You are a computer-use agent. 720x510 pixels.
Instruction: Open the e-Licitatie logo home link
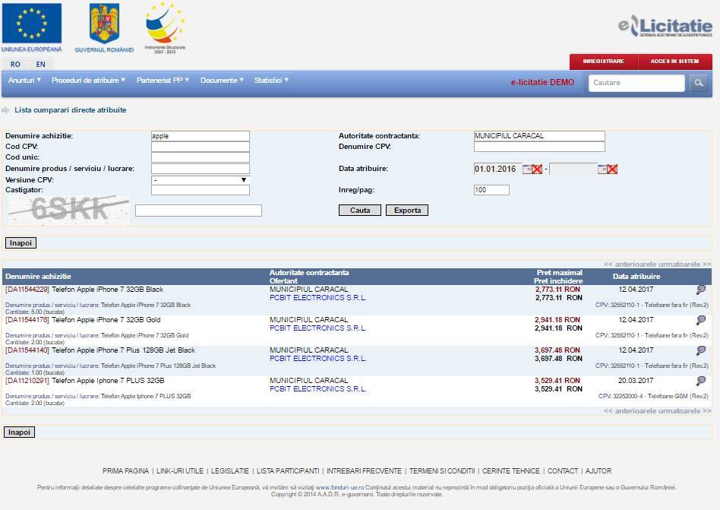tap(665, 27)
